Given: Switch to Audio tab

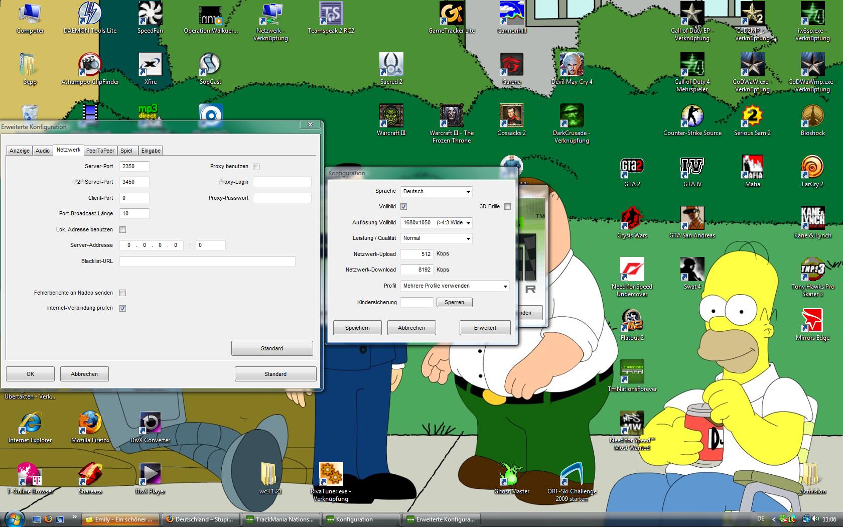Looking at the screenshot, I should coord(43,151).
